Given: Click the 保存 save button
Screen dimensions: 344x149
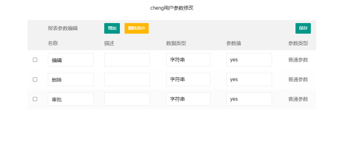Looking at the screenshot, I should click(x=303, y=28).
